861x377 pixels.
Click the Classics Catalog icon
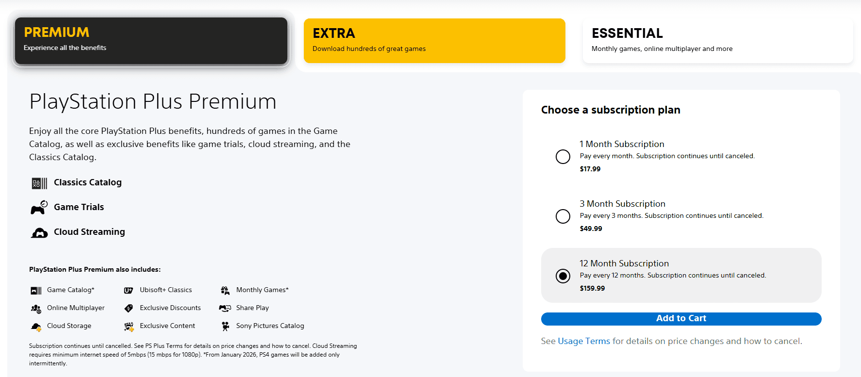[39, 183]
